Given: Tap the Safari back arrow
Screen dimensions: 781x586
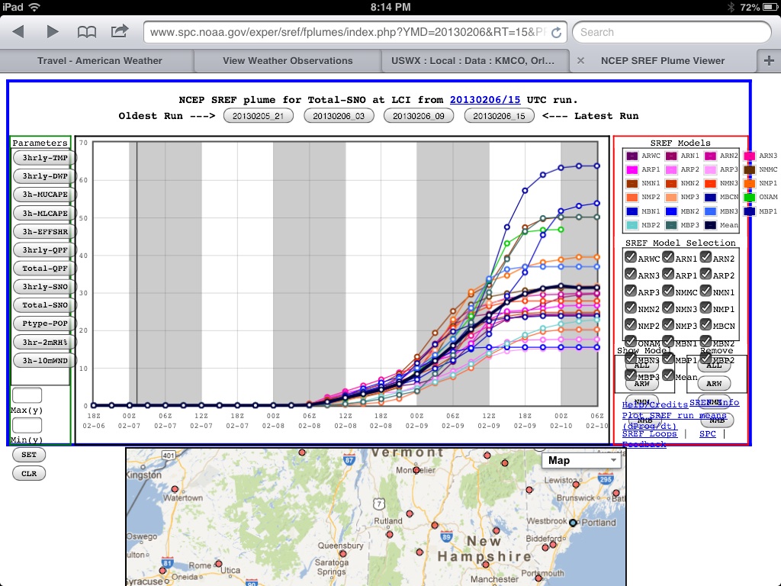Looking at the screenshot, I should tap(18, 31).
